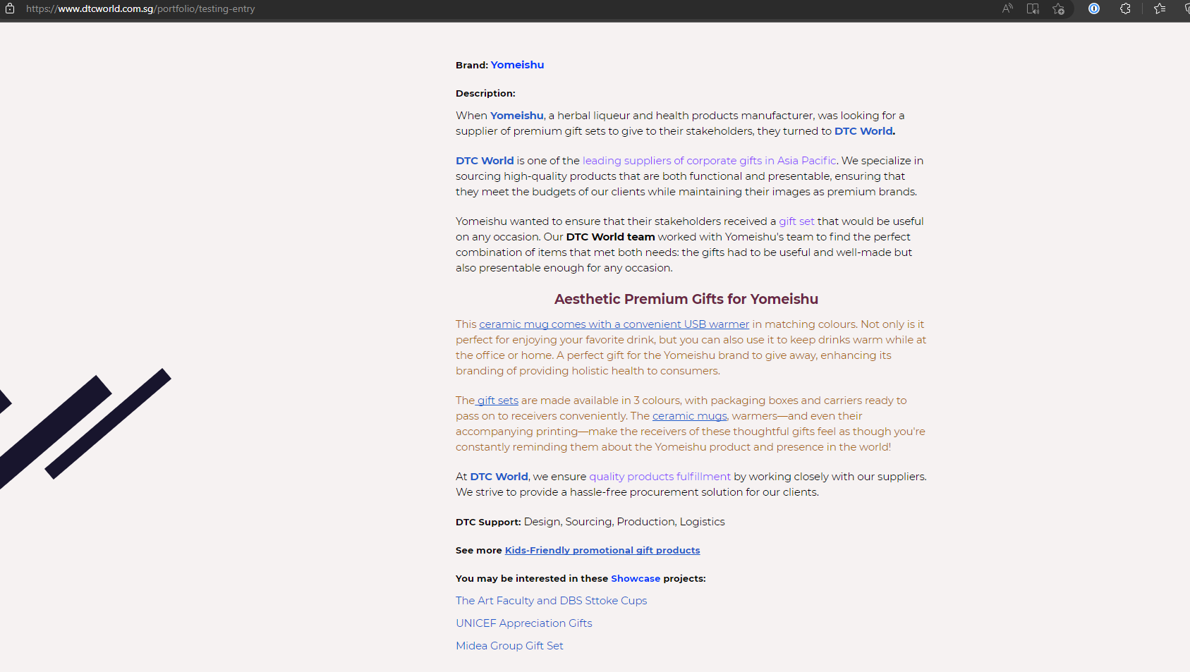The height and width of the screenshot is (672, 1190).
Task: Open quality products fulfillment link
Action: (x=660, y=477)
